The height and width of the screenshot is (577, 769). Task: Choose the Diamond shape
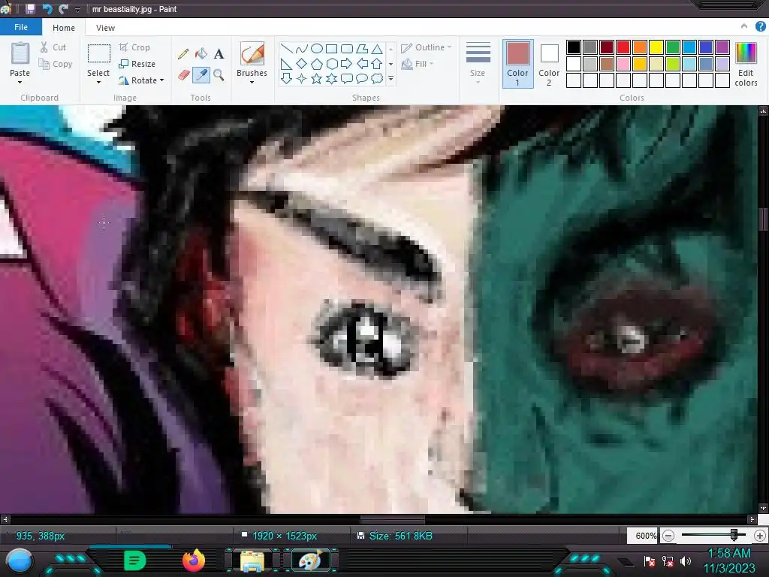tap(302, 64)
